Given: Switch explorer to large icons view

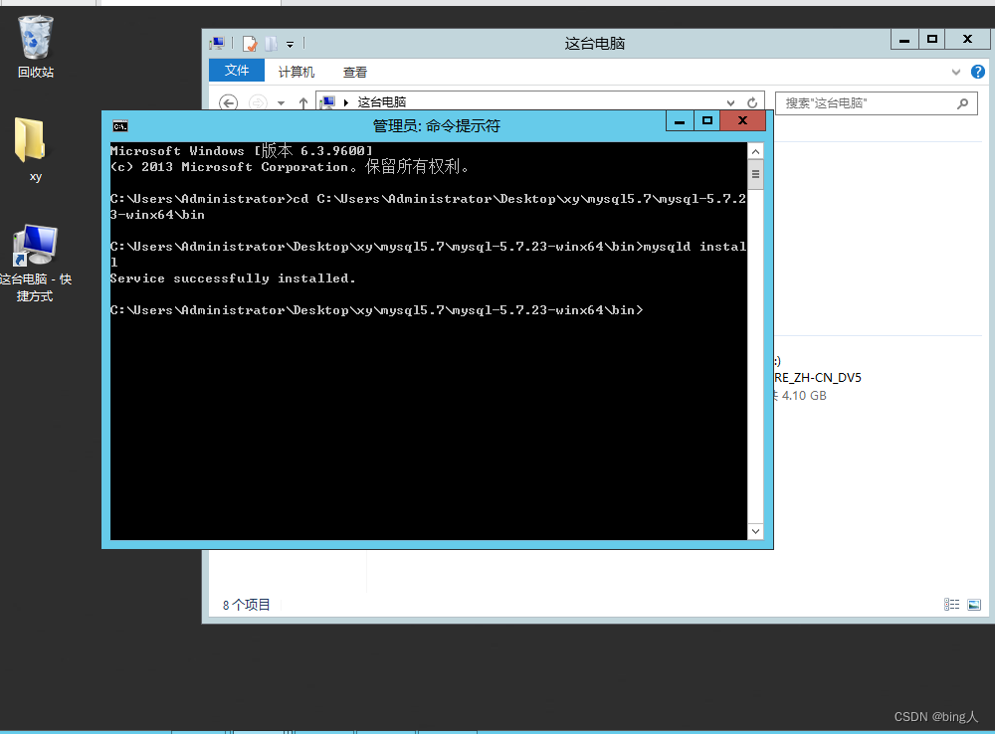Looking at the screenshot, I should tap(974, 605).
